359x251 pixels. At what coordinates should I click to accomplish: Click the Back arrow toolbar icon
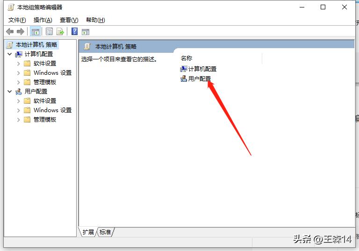[x=10, y=31]
